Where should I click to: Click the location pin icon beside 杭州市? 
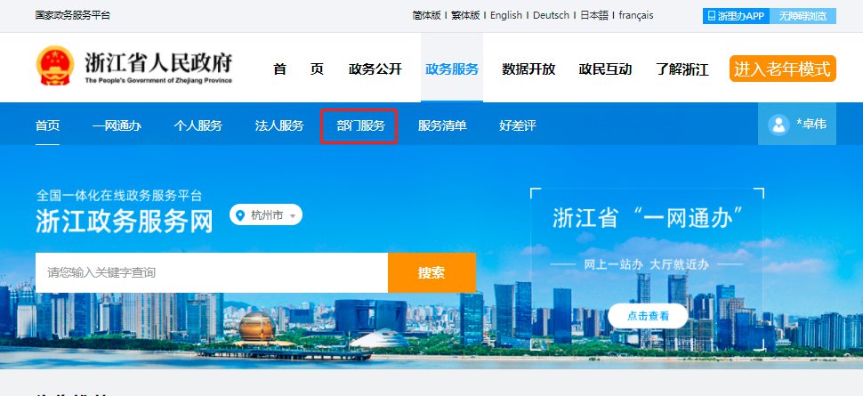(240, 215)
